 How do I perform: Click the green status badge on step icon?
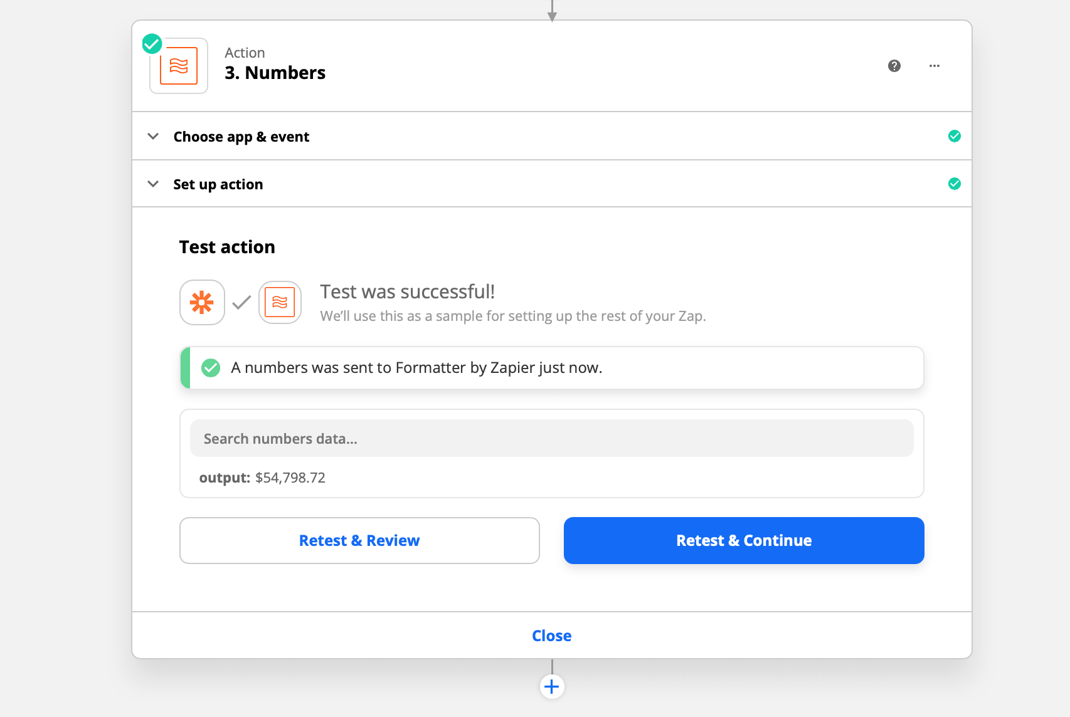[152, 44]
